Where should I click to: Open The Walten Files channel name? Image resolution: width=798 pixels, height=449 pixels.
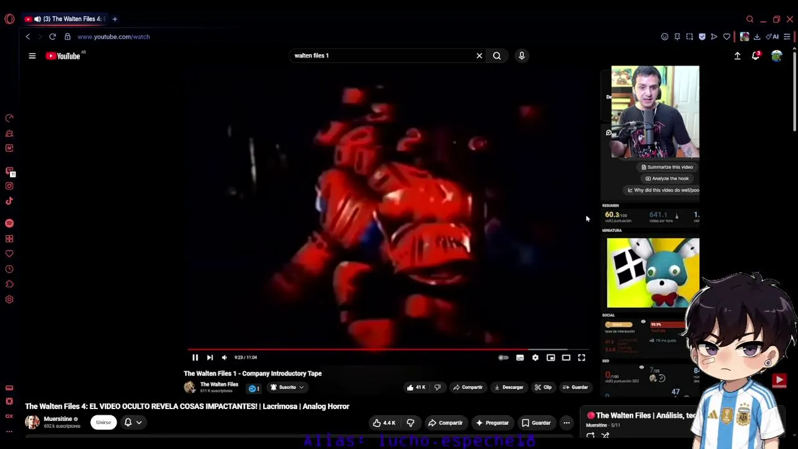pyautogui.click(x=219, y=384)
